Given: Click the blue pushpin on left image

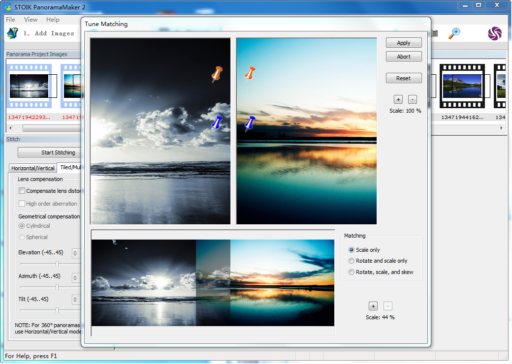Looking at the screenshot, I should point(217,122).
